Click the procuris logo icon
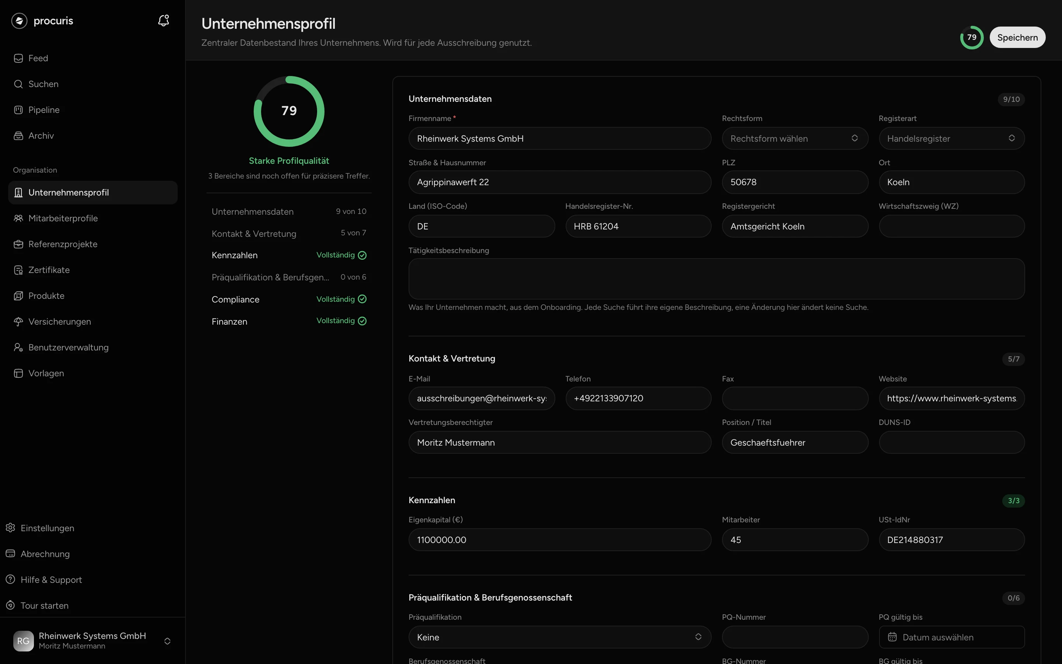Viewport: 1062px width, 664px height. 19,21
